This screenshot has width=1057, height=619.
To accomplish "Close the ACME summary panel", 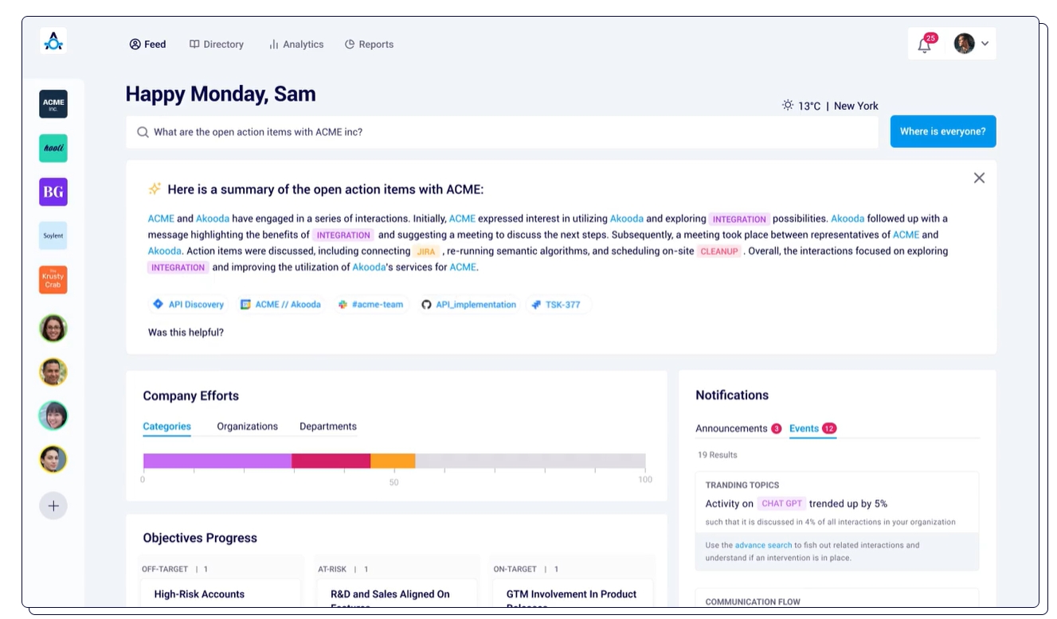I will (979, 178).
